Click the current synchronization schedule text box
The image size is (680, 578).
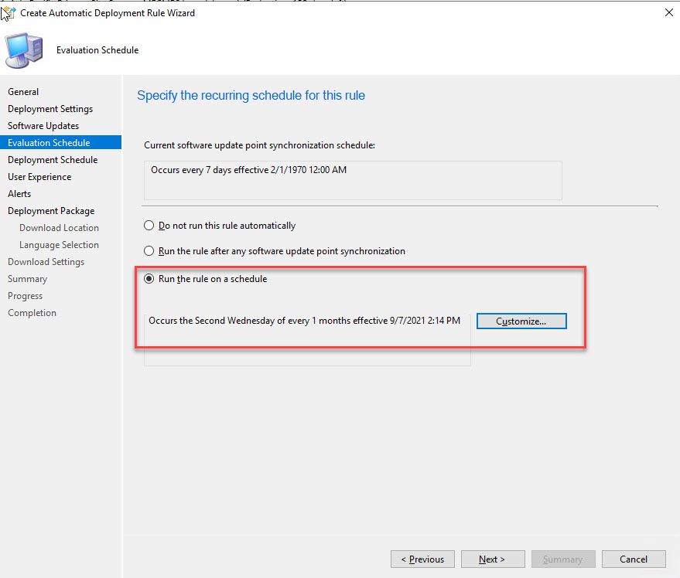tap(353, 180)
